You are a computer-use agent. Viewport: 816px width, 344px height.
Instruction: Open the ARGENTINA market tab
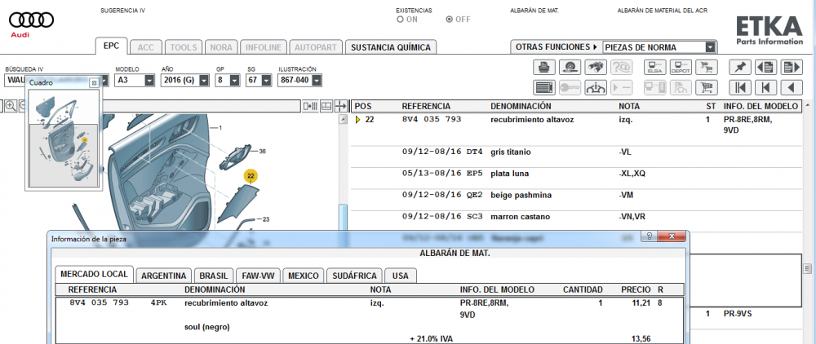164,276
